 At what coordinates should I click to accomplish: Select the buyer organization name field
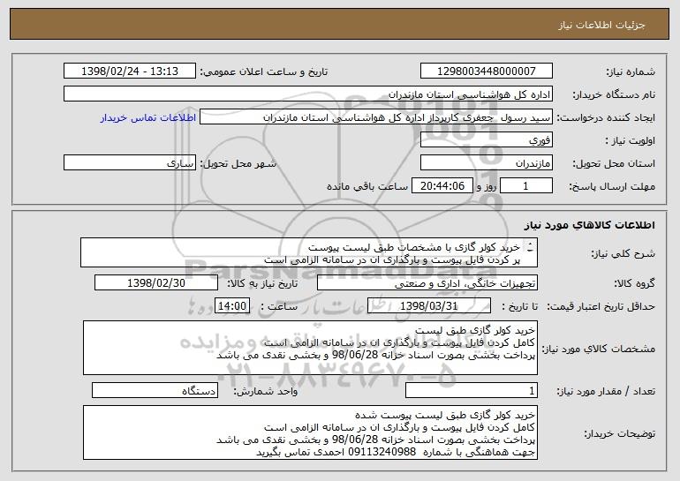coord(308,94)
